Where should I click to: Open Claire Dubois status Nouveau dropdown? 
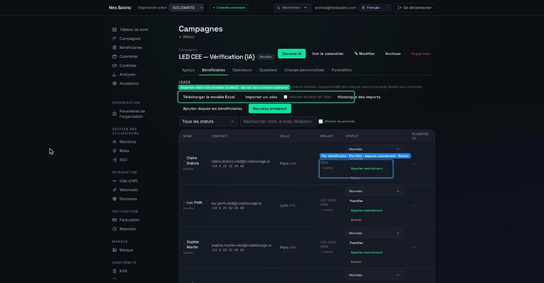[374, 149]
